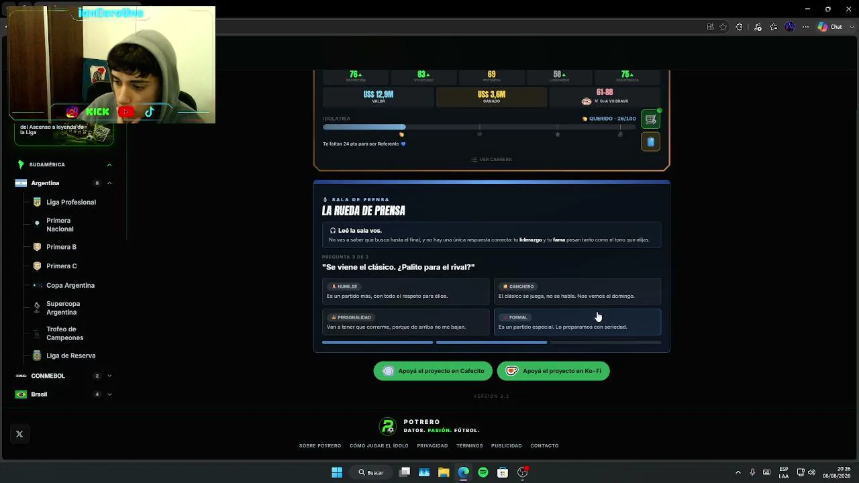The height and width of the screenshot is (483, 859).
Task: Click the Supercopa Argentina trophy icon
Action: pos(37,308)
